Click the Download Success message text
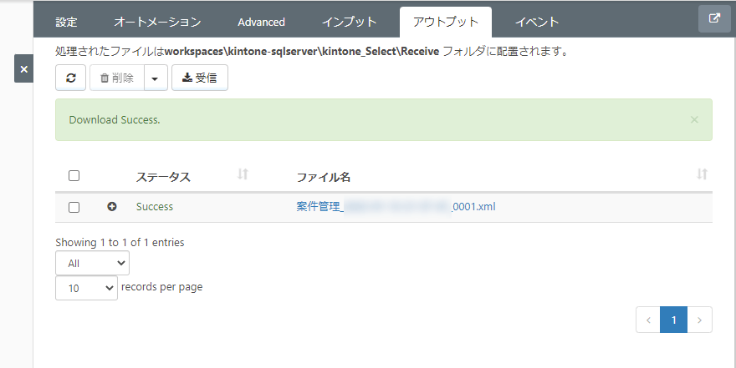 [115, 120]
